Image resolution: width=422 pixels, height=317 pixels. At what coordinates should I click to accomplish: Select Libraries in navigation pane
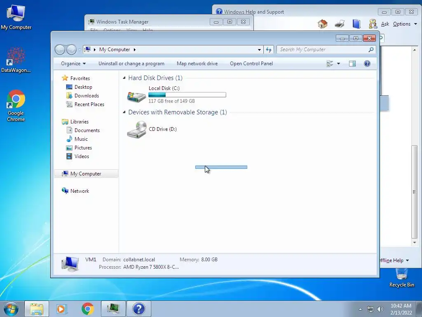[x=80, y=122]
